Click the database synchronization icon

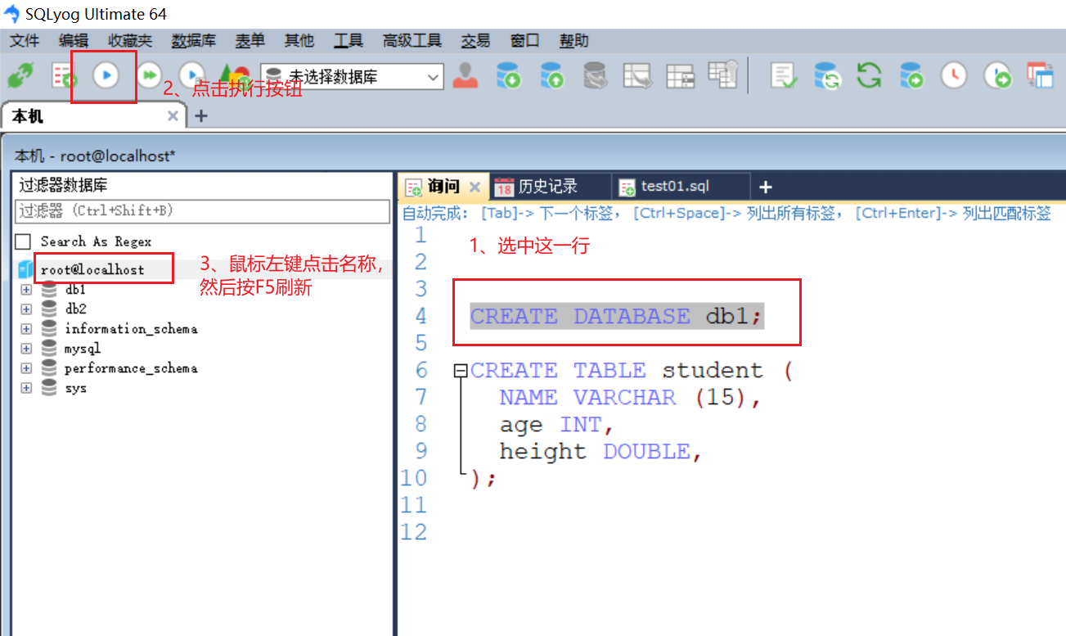[x=827, y=76]
